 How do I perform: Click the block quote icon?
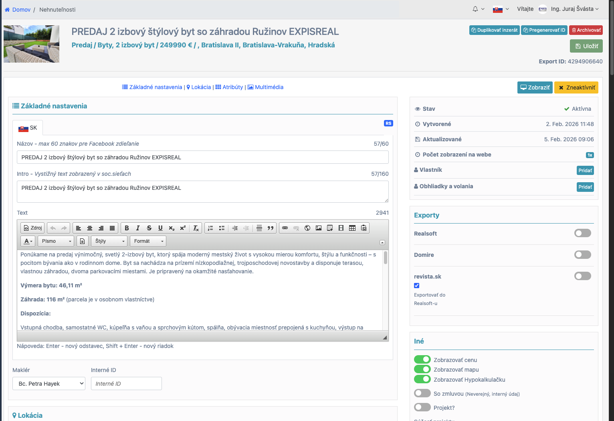tap(271, 228)
